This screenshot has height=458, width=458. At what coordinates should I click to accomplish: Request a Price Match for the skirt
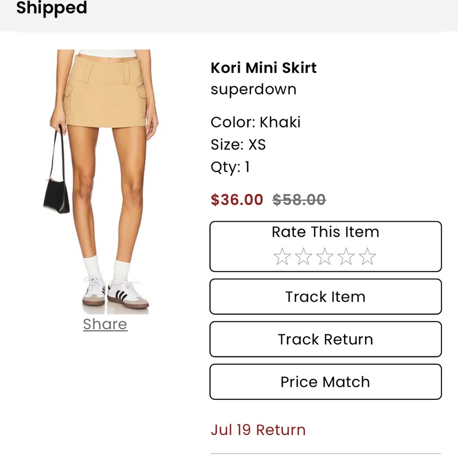(x=325, y=382)
